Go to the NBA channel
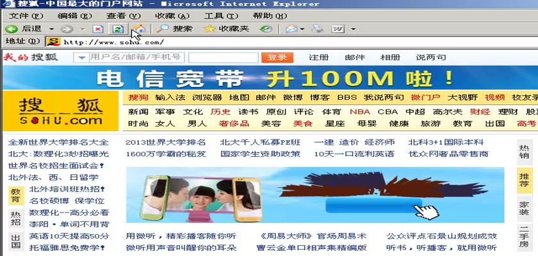 click(x=360, y=112)
